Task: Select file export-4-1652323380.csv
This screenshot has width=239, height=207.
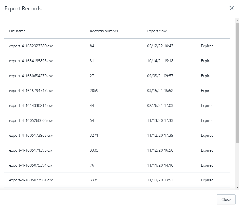Action: pos(31,46)
